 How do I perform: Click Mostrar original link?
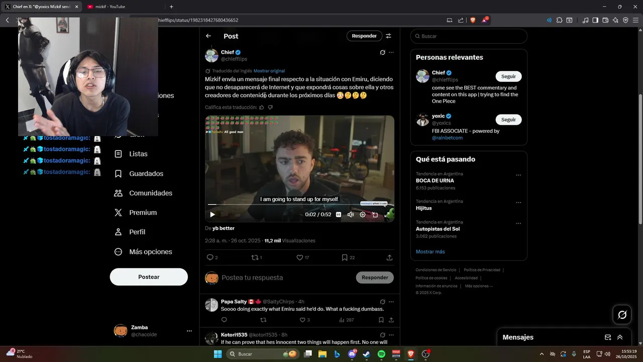click(x=269, y=71)
